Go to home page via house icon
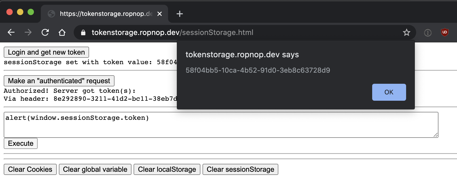 62,32
